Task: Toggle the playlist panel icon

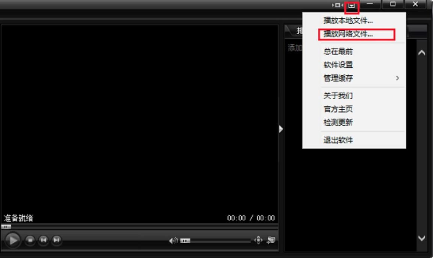Action: 271,240
